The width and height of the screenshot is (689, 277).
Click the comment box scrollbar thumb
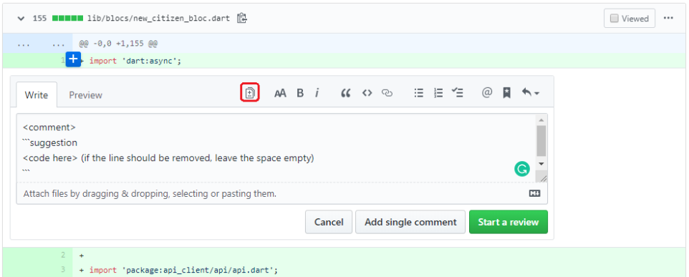[541, 140]
